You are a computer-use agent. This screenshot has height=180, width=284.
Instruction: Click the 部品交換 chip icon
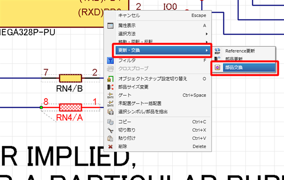tap(217, 67)
